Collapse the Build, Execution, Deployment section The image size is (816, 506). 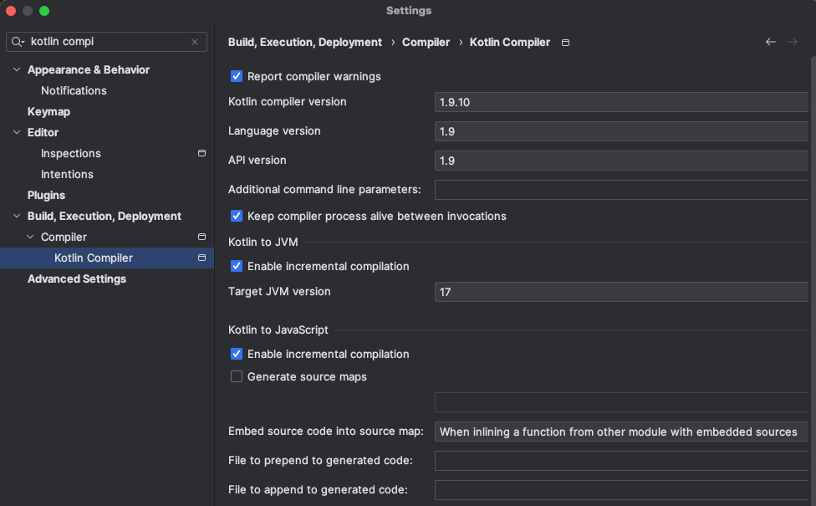(17, 216)
